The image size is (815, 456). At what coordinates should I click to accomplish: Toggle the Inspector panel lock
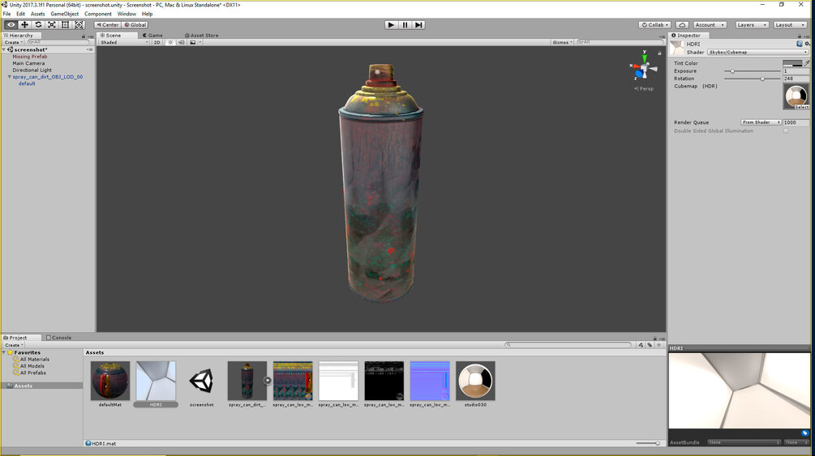(800, 36)
